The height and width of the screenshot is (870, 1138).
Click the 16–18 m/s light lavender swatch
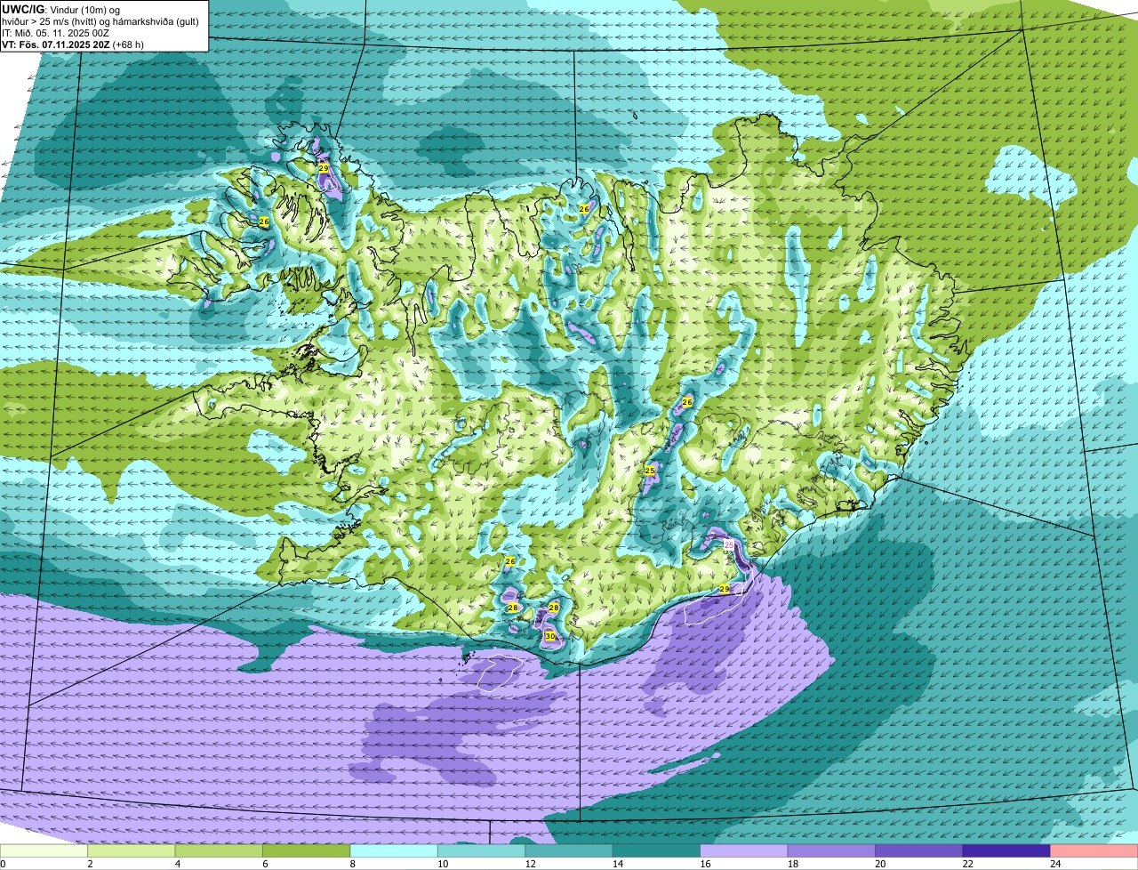(745, 851)
